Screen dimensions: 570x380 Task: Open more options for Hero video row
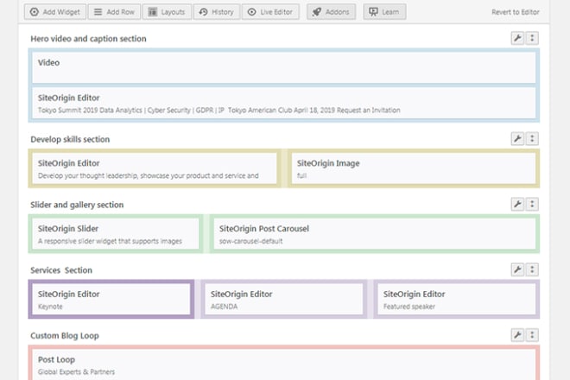[532, 38]
